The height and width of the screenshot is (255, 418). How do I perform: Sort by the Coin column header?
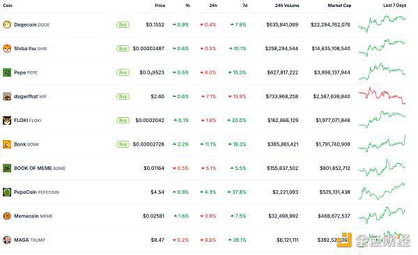8,6
